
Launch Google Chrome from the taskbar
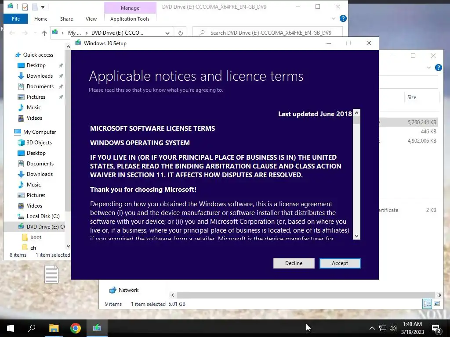coord(76,328)
